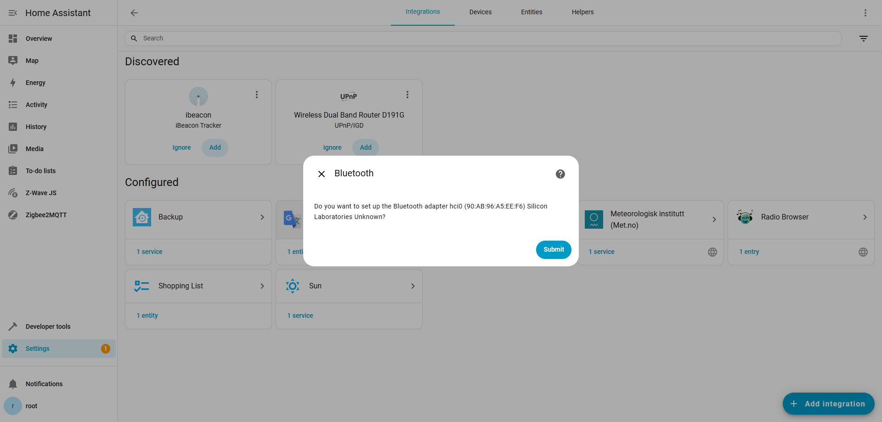Viewport: 882px width, 422px height.
Task: Switch to the Devices tab
Action: click(x=480, y=12)
